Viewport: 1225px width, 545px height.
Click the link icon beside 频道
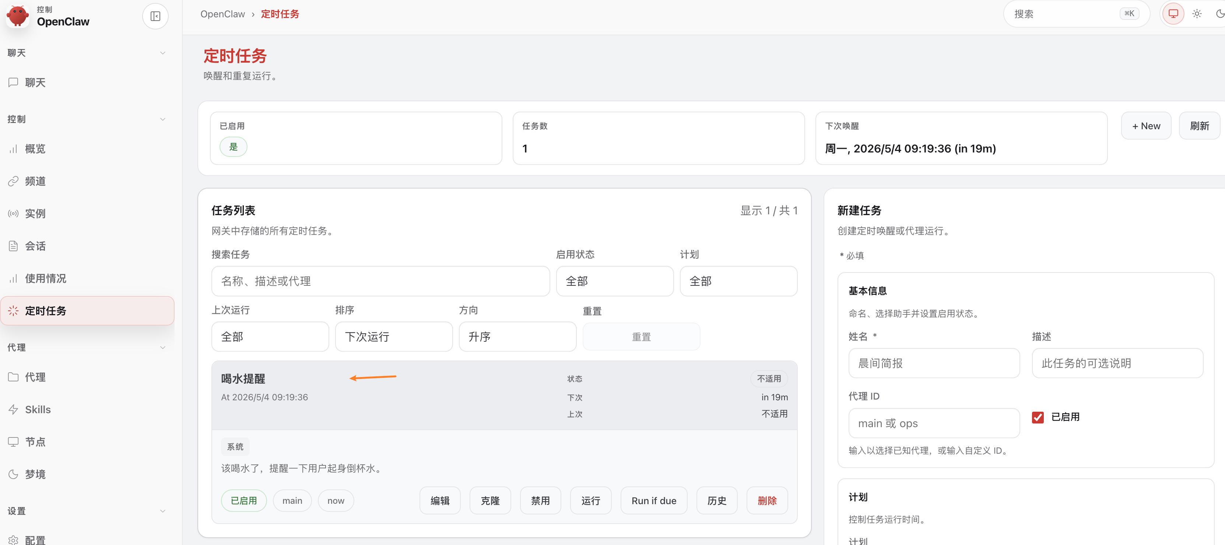point(13,181)
